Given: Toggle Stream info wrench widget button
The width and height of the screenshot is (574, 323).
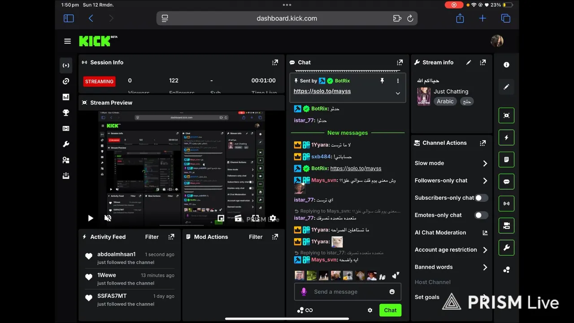Looking at the screenshot, I should (x=506, y=248).
